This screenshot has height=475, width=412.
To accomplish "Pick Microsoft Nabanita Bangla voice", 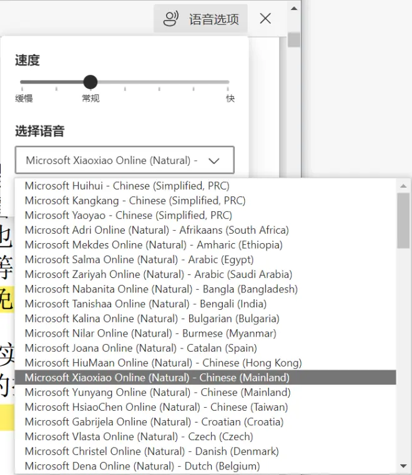I will click(205, 289).
